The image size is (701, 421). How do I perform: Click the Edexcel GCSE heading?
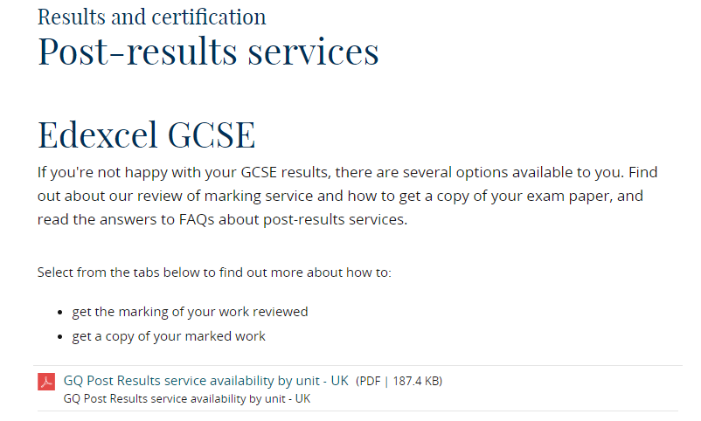(147, 135)
